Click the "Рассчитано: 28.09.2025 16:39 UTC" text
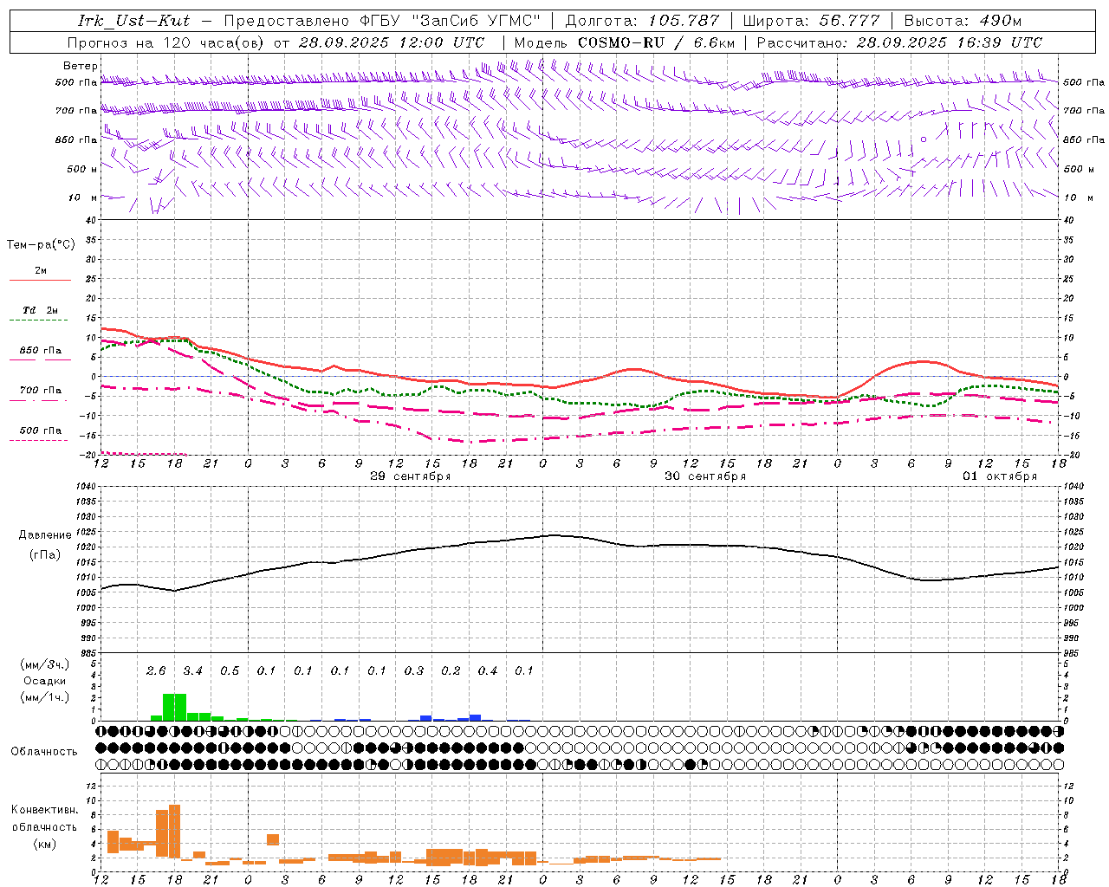Viewport: 1109px width, 887px height. click(x=899, y=42)
